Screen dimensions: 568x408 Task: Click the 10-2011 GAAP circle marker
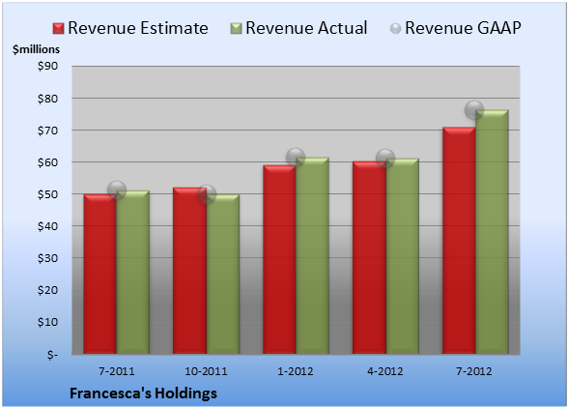[207, 194]
